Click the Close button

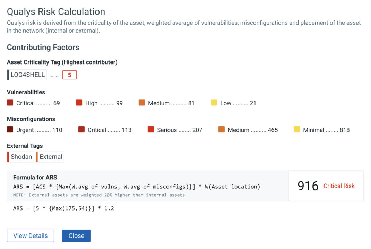76,236
